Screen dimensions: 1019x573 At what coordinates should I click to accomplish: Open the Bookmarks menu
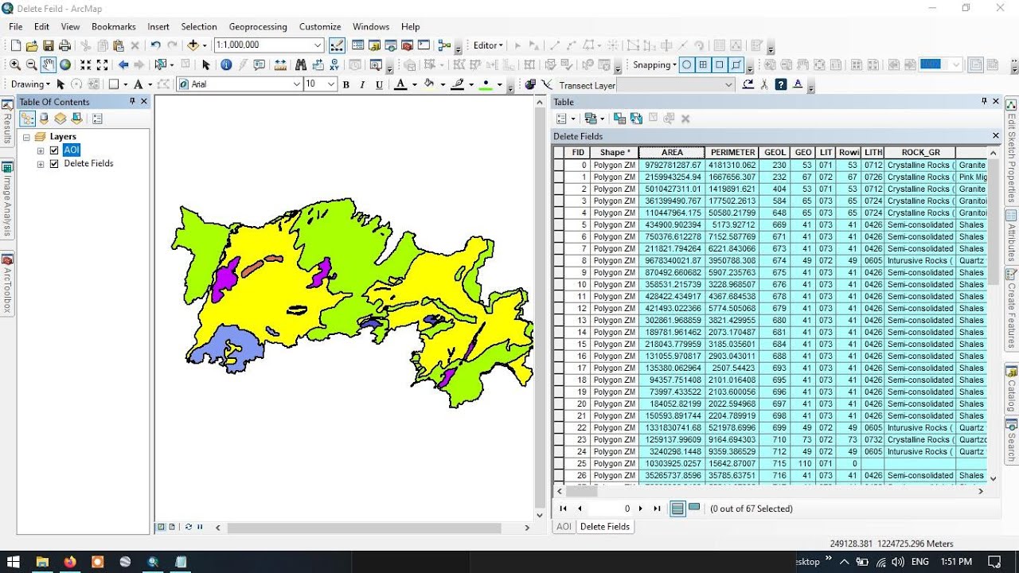point(114,26)
